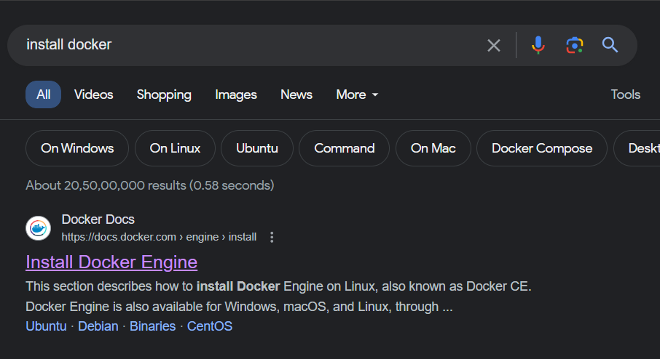Switch to the Videos tab
Viewport: 660px width, 359px height.
93,94
